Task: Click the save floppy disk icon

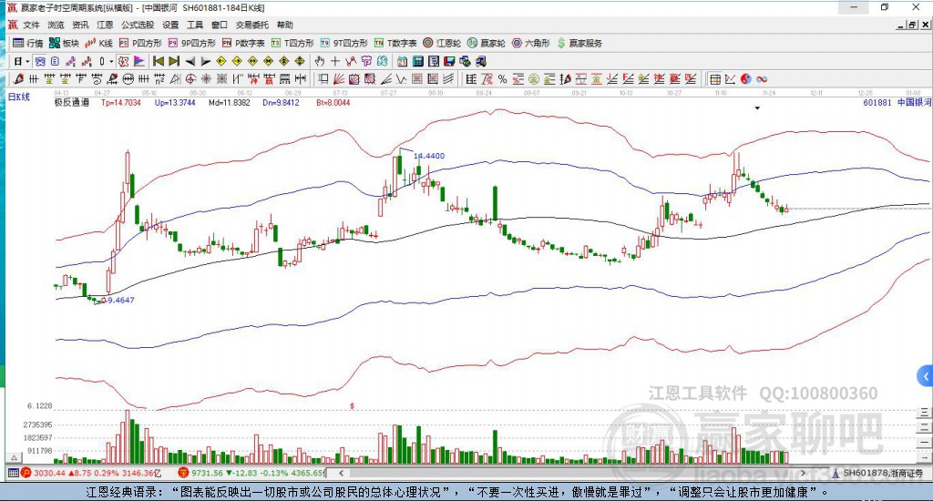Action: tap(449, 61)
